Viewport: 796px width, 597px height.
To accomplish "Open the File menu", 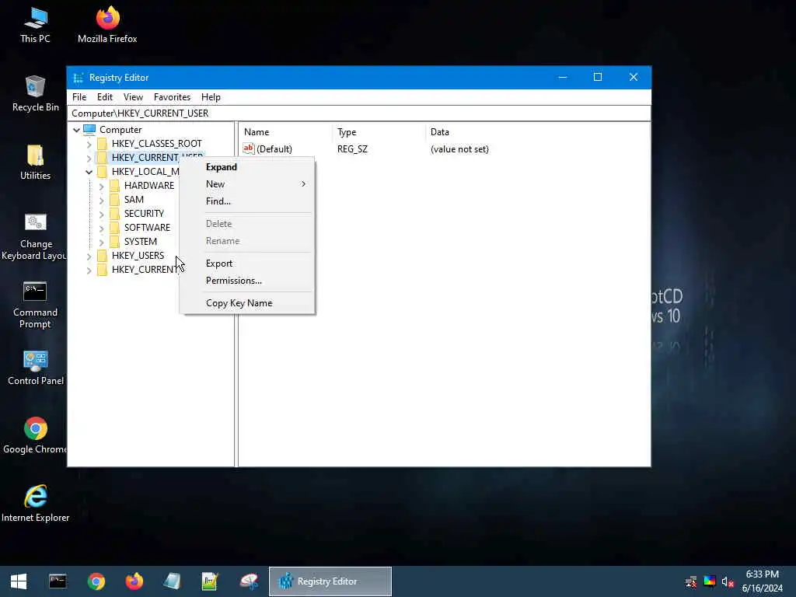I will pos(79,97).
